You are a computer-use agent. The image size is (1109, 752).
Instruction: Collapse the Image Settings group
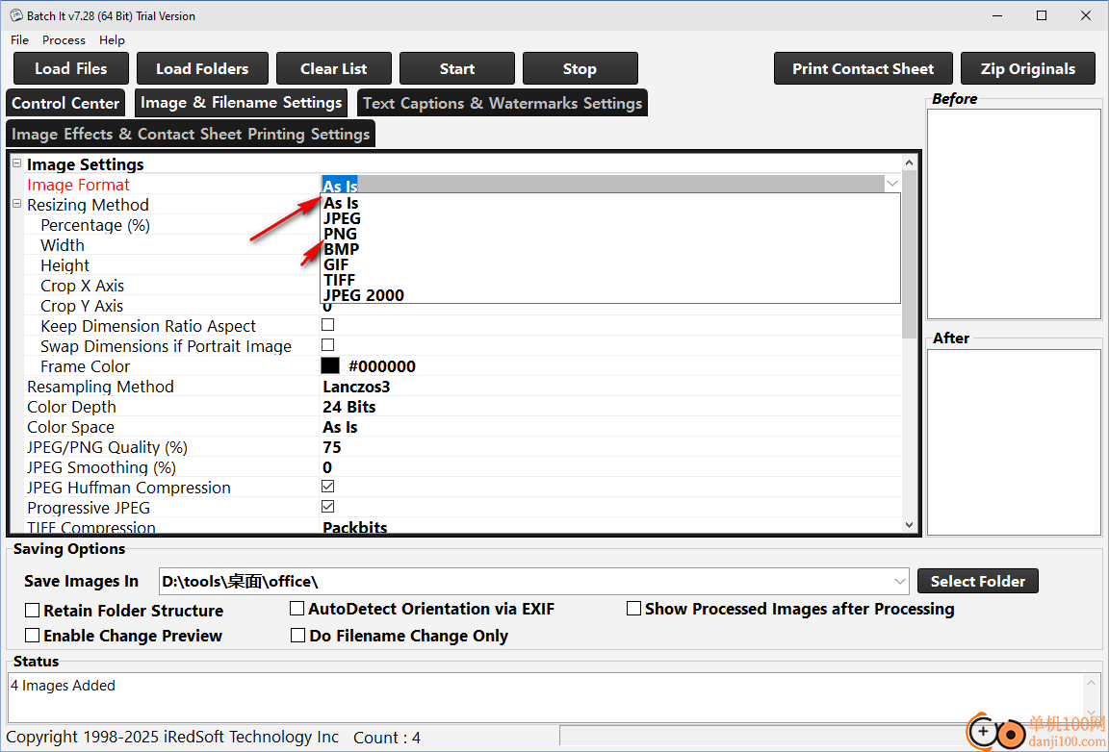pos(17,163)
